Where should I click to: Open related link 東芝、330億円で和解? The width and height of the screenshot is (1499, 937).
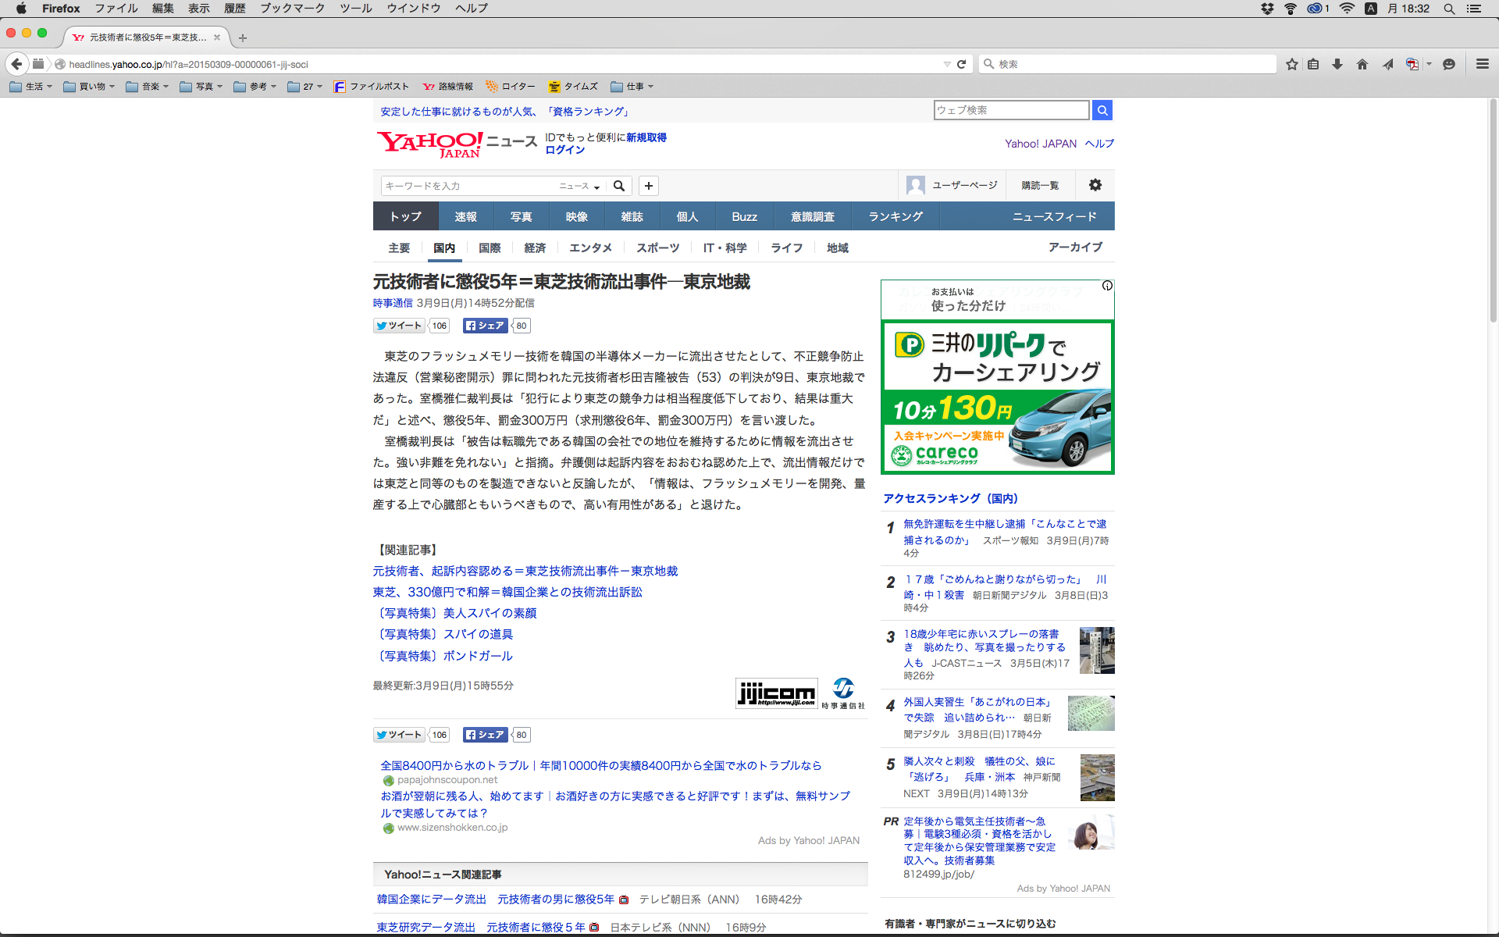(x=507, y=592)
